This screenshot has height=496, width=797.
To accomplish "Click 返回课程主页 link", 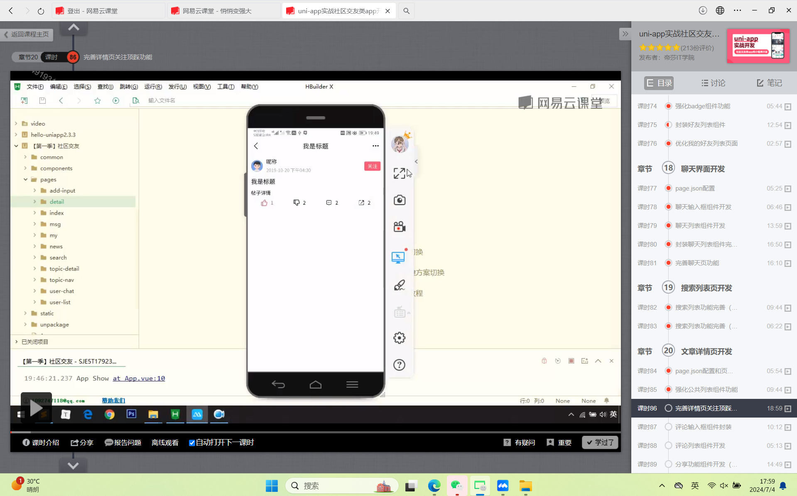I will [x=27, y=34].
